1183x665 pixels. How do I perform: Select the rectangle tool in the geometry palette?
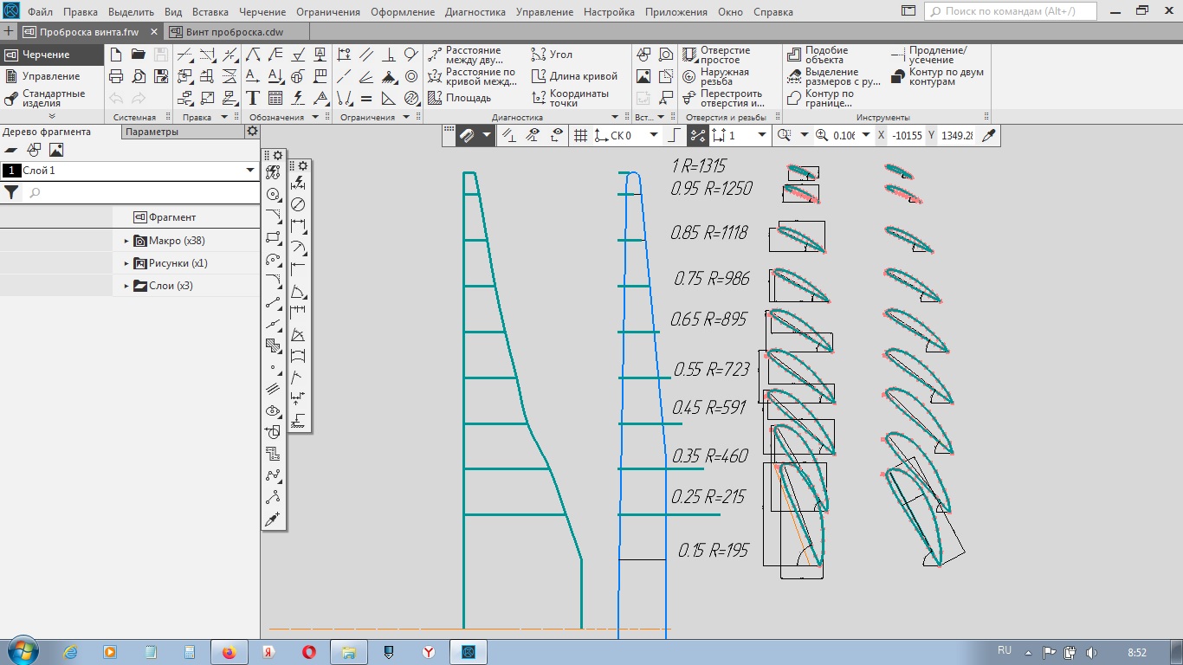(273, 236)
